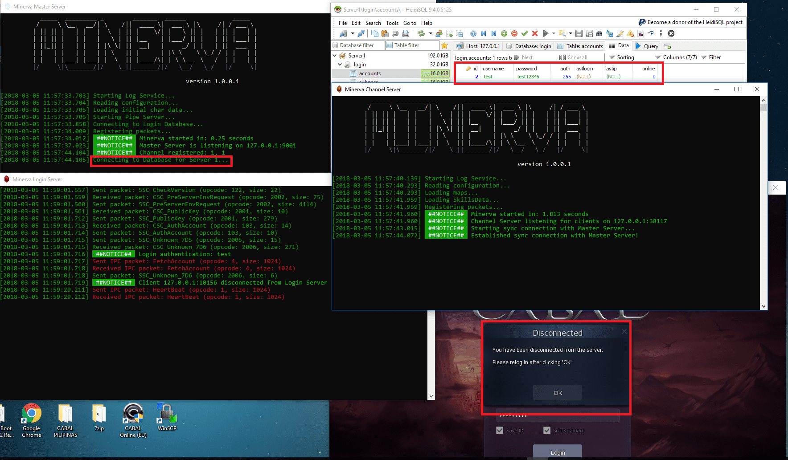Click OK in the Disconnected dialog
The width and height of the screenshot is (788, 460).
coord(558,393)
